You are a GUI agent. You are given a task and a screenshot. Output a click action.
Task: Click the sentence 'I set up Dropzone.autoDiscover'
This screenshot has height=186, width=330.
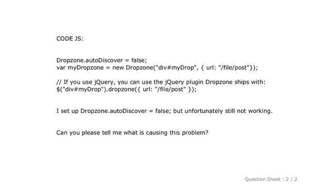(164, 111)
